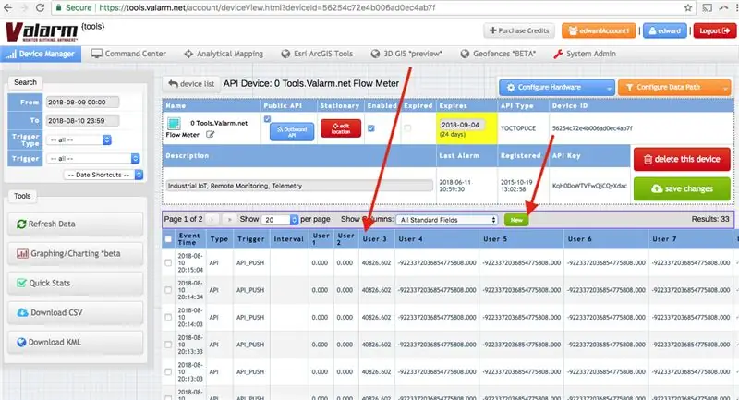
Task: Click the Outbound API button
Action: click(x=292, y=132)
